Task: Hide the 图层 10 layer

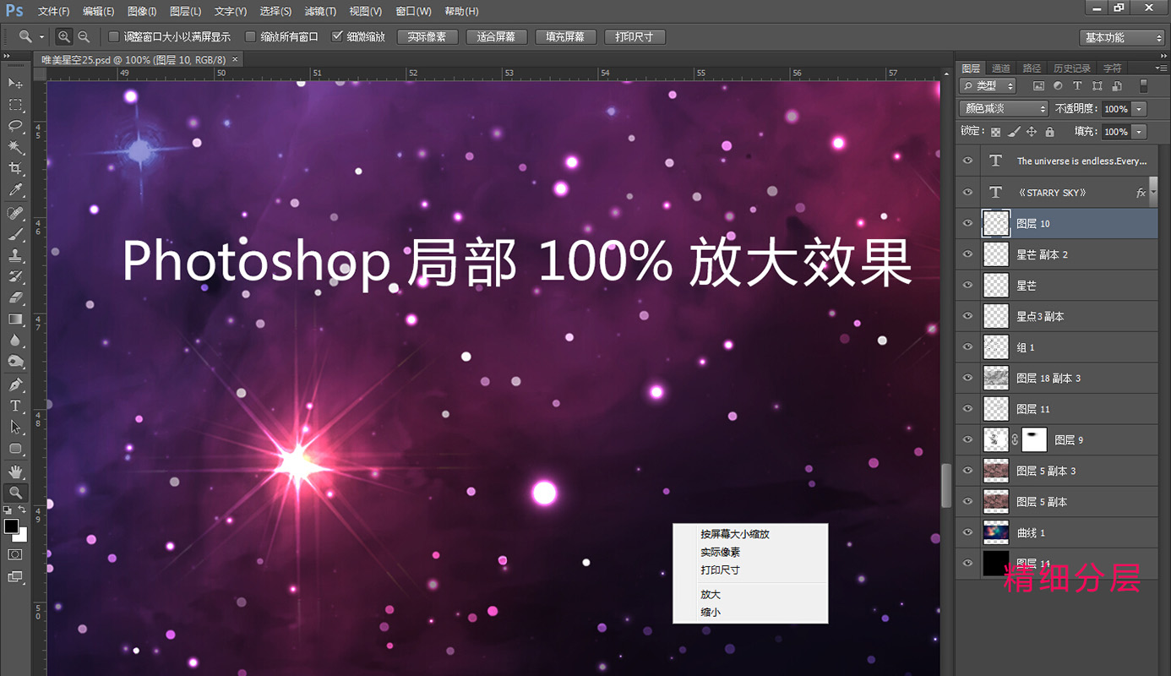Action: click(968, 224)
